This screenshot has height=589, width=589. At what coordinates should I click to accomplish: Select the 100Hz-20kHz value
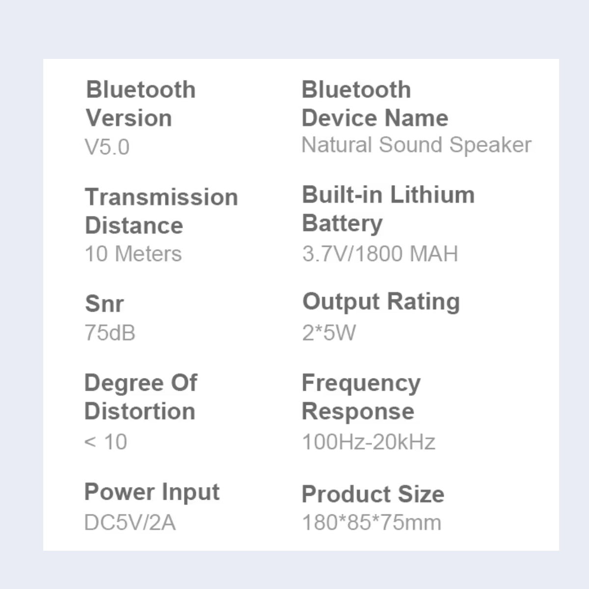368,442
